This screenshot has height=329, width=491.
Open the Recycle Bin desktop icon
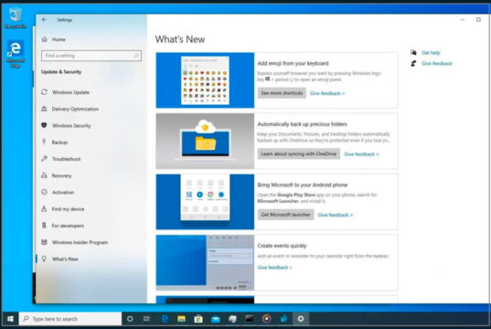15,18
